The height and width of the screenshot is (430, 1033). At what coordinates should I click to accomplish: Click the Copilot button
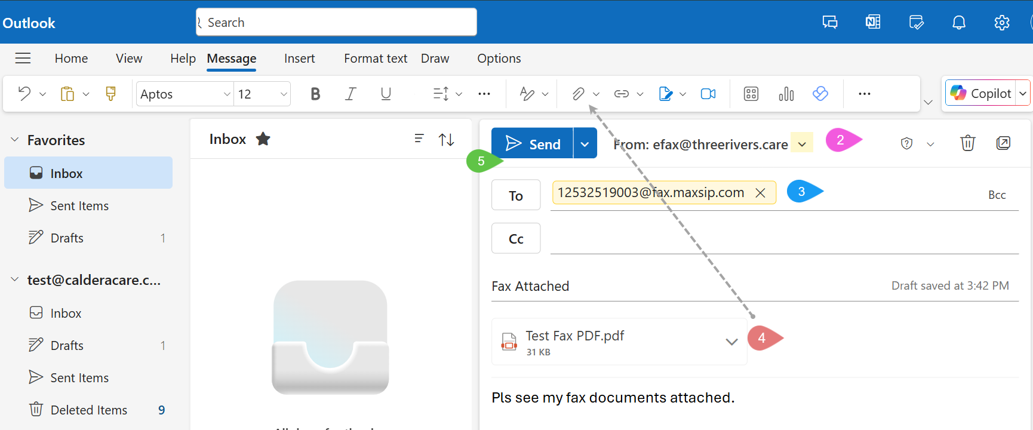[980, 93]
